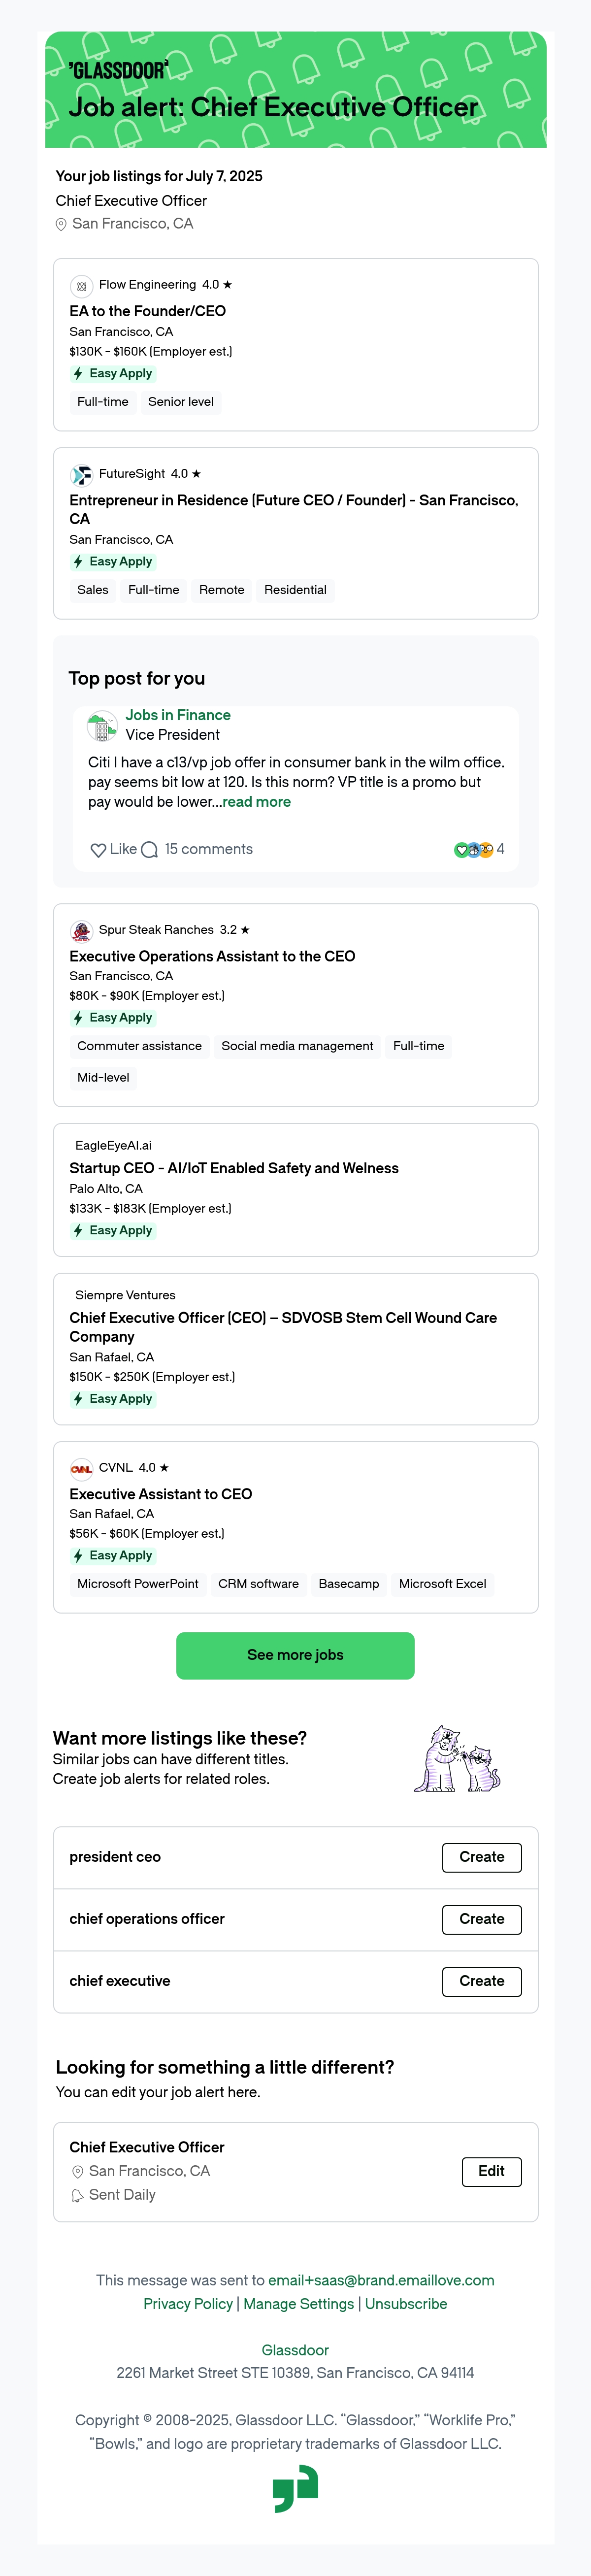The width and height of the screenshot is (591, 2576).
Task: Click the Flow Engineering company logo
Action: (x=82, y=286)
